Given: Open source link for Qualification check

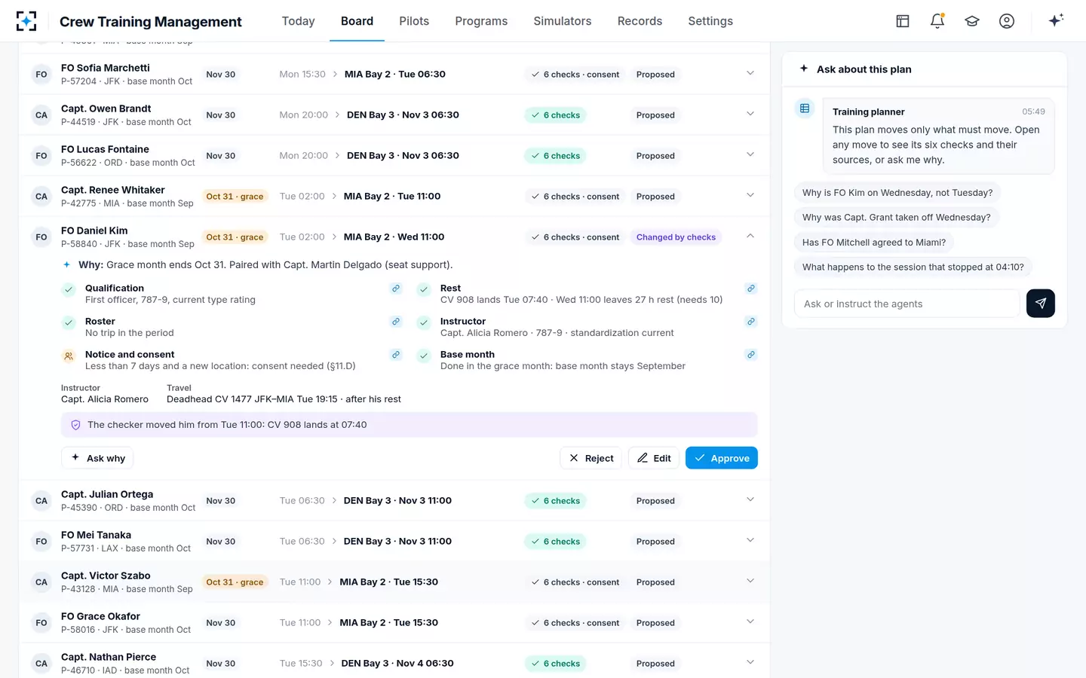Looking at the screenshot, I should pos(396,289).
